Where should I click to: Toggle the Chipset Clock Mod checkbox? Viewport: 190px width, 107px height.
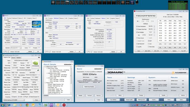pyautogui.click(x=137, y=29)
